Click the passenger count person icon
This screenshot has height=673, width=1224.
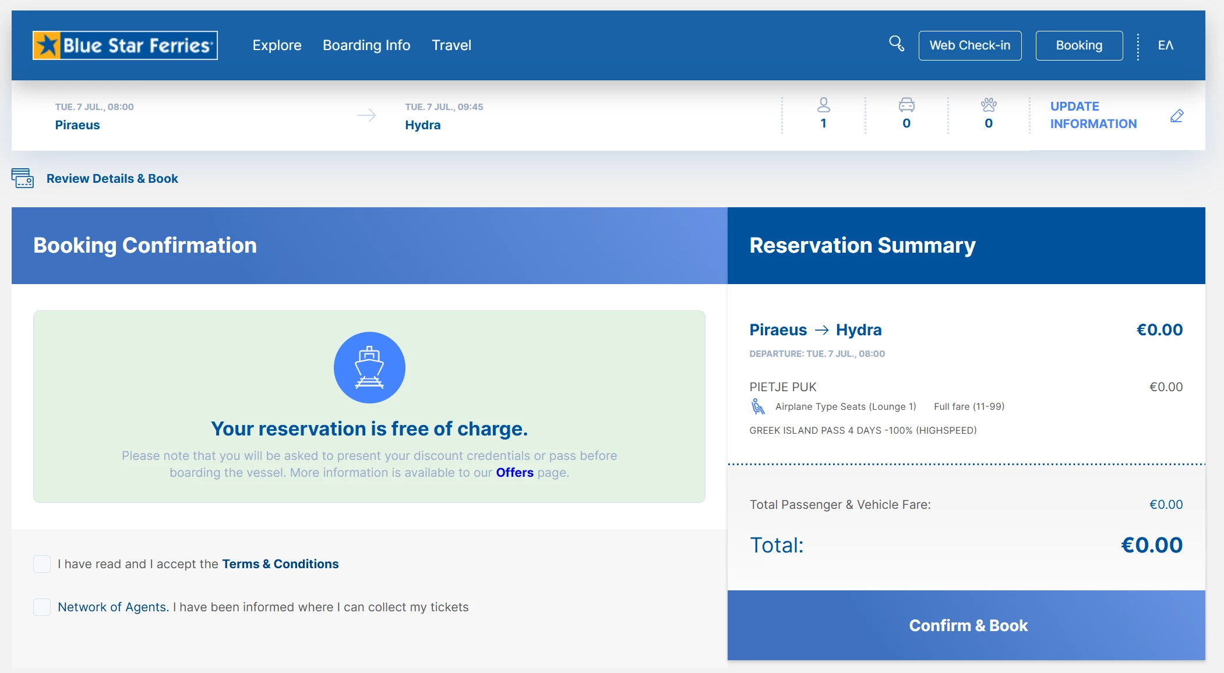click(823, 105)
